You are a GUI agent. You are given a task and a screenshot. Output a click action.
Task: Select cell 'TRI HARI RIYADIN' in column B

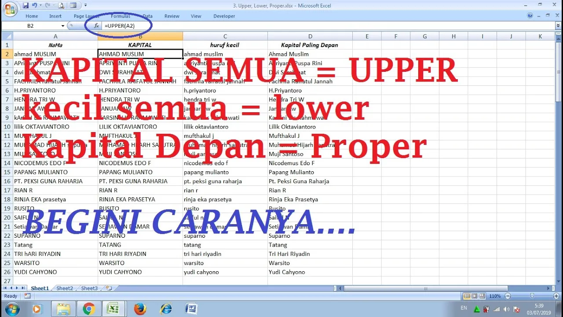point(140,254)
